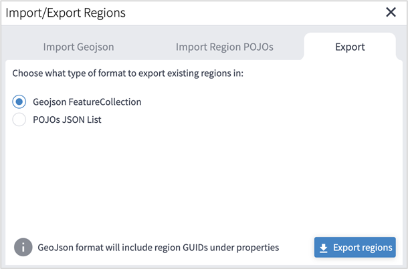The width and height of the screenshot is (408, 269).
Task: Select the POJOs JSON List radio button
Action: 19,119
